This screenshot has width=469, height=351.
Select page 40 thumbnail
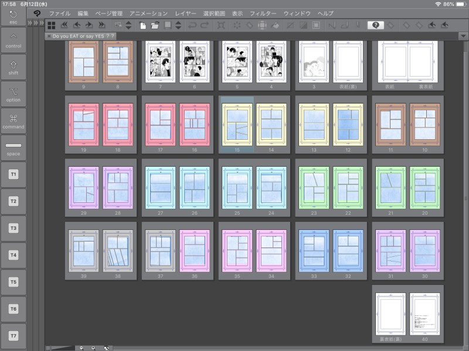(x=424, y=314)
